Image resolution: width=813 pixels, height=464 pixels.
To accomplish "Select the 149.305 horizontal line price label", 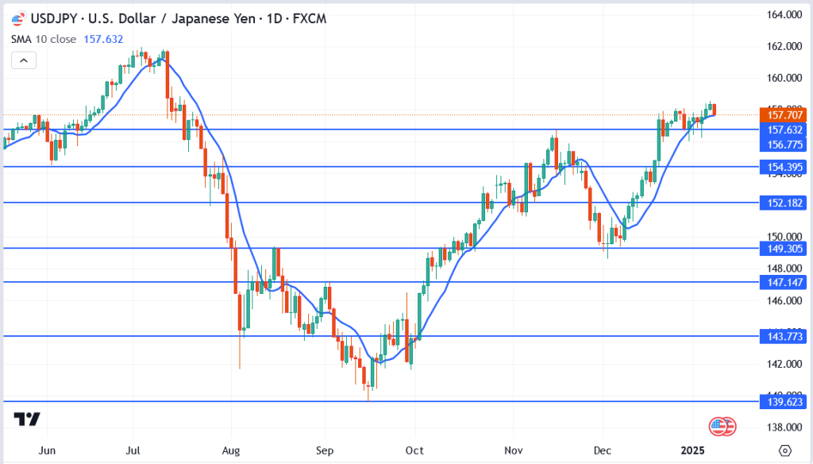I will pyautogui.click(x=782, y=248).
